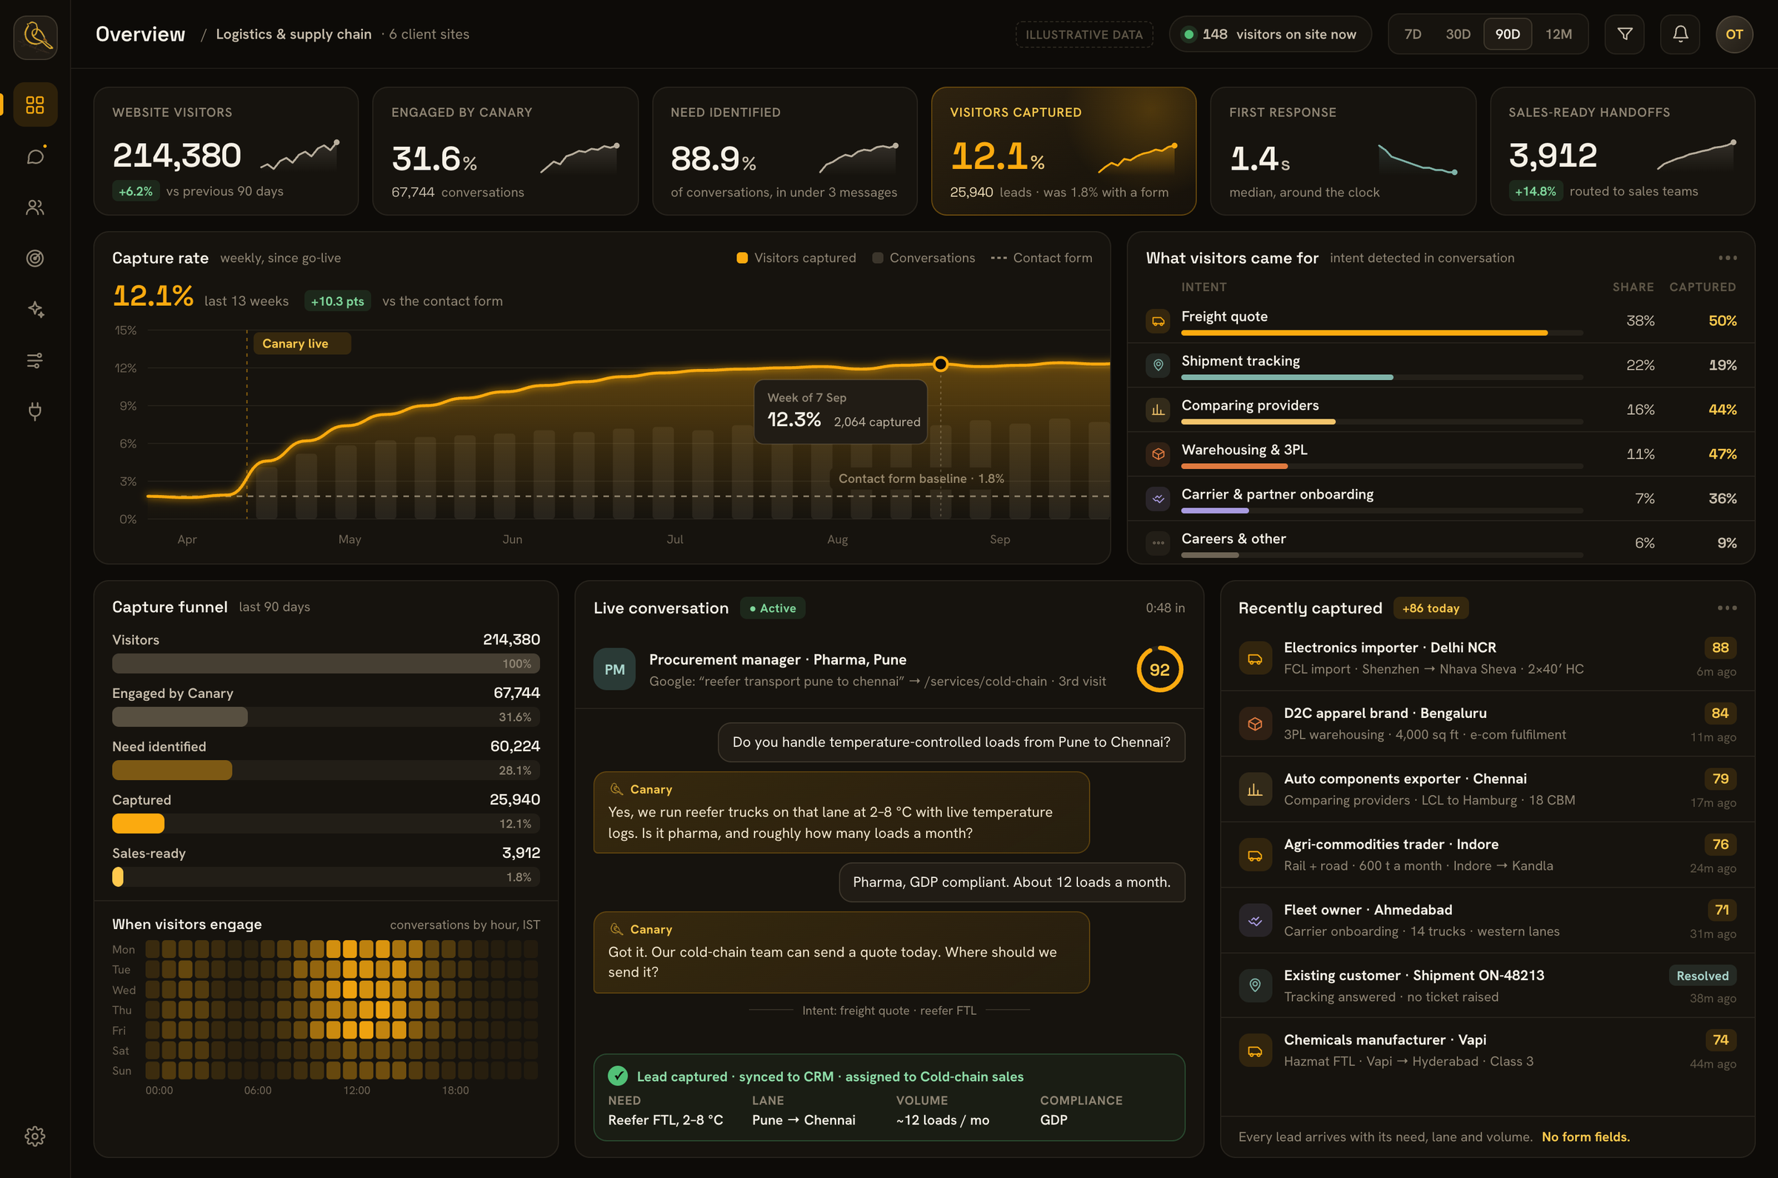This screenshot has width=1778, height=1178.
Task: Open the plug integrations icon in sidebar
Action: coord(36,411)
